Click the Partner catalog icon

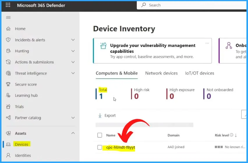(x=8, y=118)
